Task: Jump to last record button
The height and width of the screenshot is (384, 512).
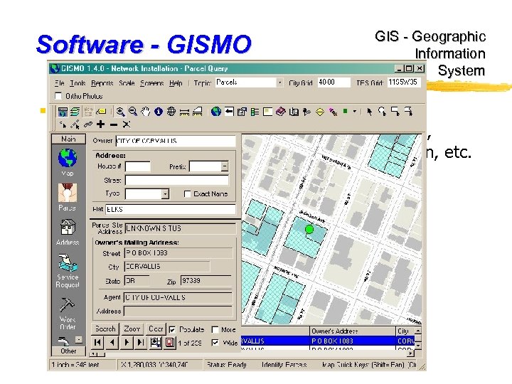Action: pyautogui.click(x=141, y=343)
